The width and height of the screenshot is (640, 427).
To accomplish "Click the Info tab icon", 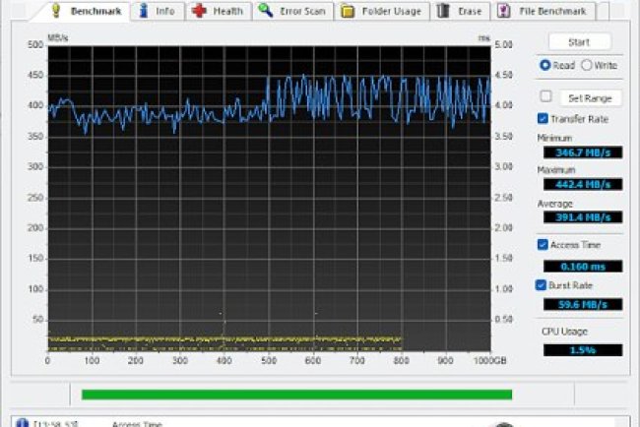I will 145,11.
